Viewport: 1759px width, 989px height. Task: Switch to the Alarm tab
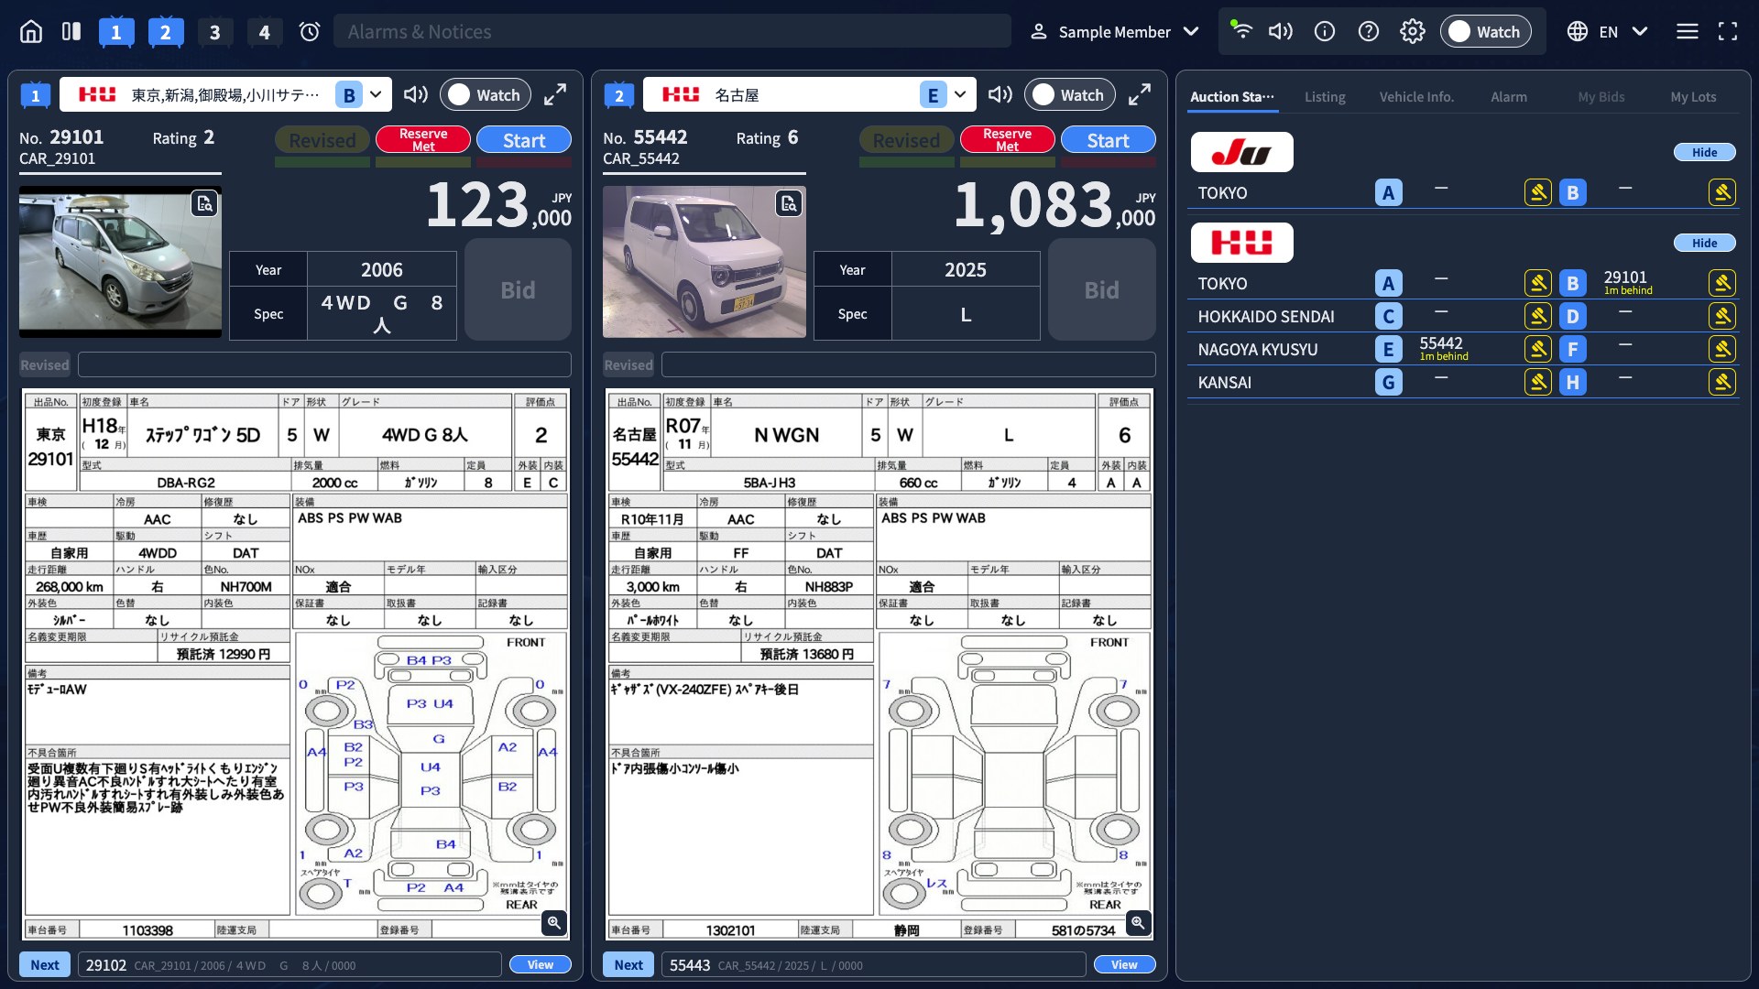[1509, 97]
